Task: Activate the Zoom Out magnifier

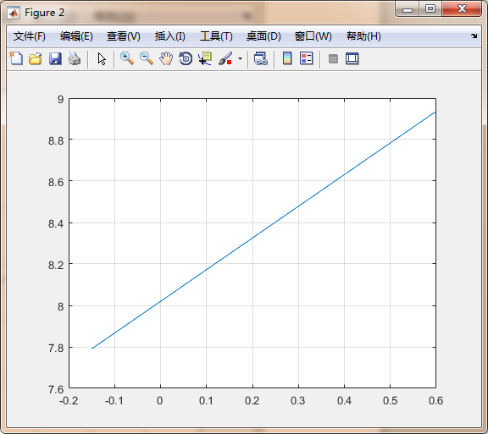Action: point(147,58)
